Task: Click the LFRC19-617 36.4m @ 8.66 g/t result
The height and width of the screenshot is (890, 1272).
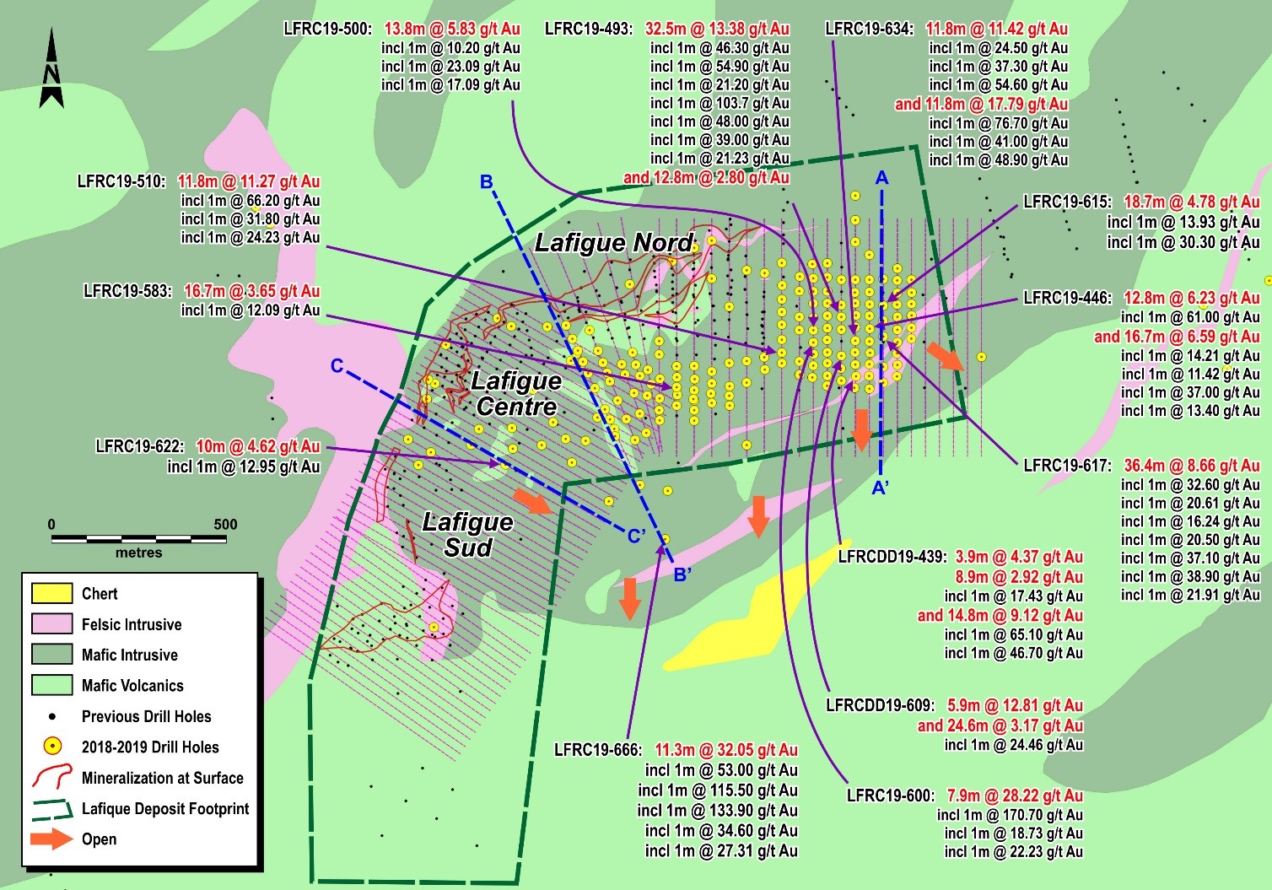Action: click(1191, 466)
